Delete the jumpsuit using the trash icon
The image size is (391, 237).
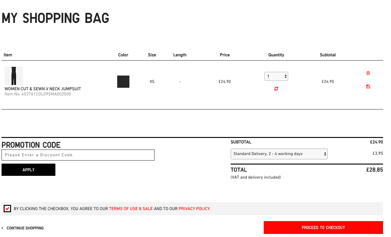[x=368, y=73]
